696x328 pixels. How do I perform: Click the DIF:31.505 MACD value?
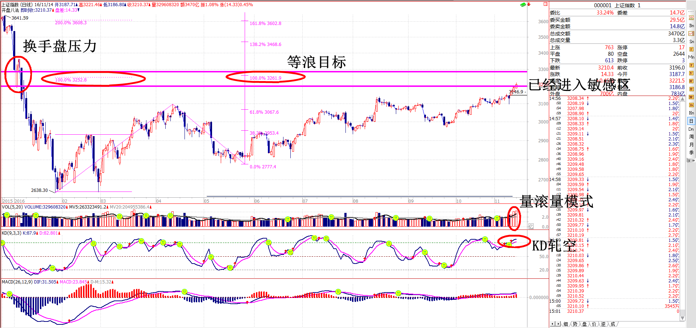coord(45,282)
